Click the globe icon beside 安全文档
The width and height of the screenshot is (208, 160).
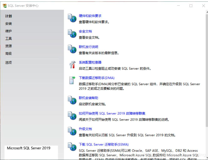point(72,33)
